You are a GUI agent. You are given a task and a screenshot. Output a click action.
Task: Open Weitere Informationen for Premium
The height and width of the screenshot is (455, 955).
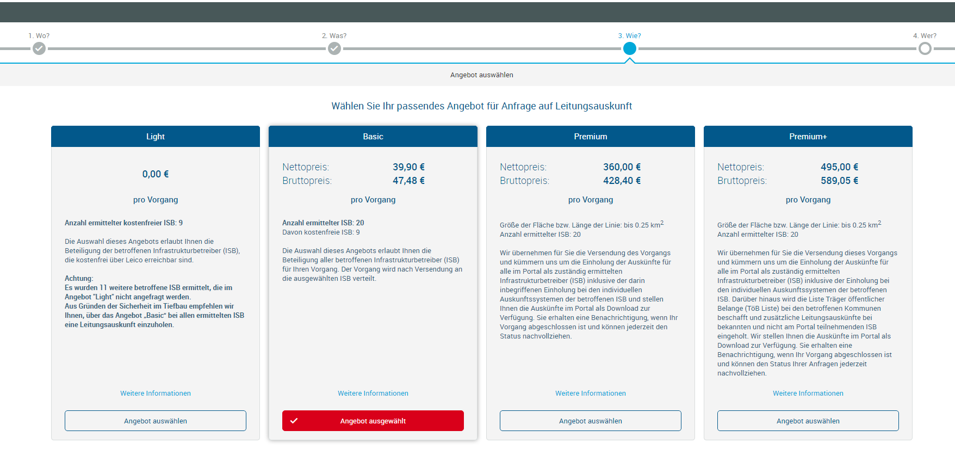coord(591,393)
